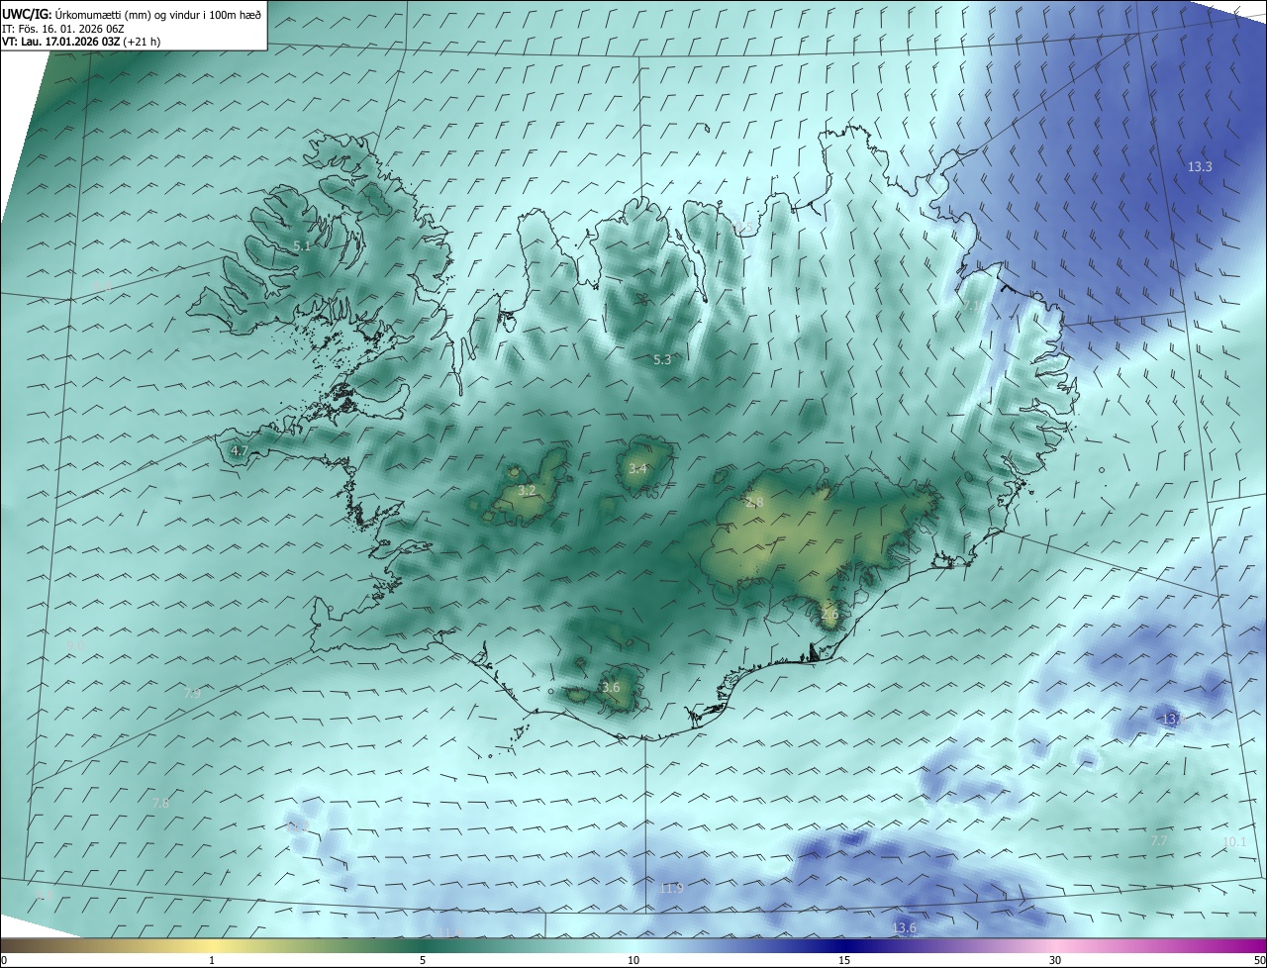Image resolution: width=1267 pixels, height=968 pixels.
Task: Click the 13.3 value label over the sea
Action: 1200,166
